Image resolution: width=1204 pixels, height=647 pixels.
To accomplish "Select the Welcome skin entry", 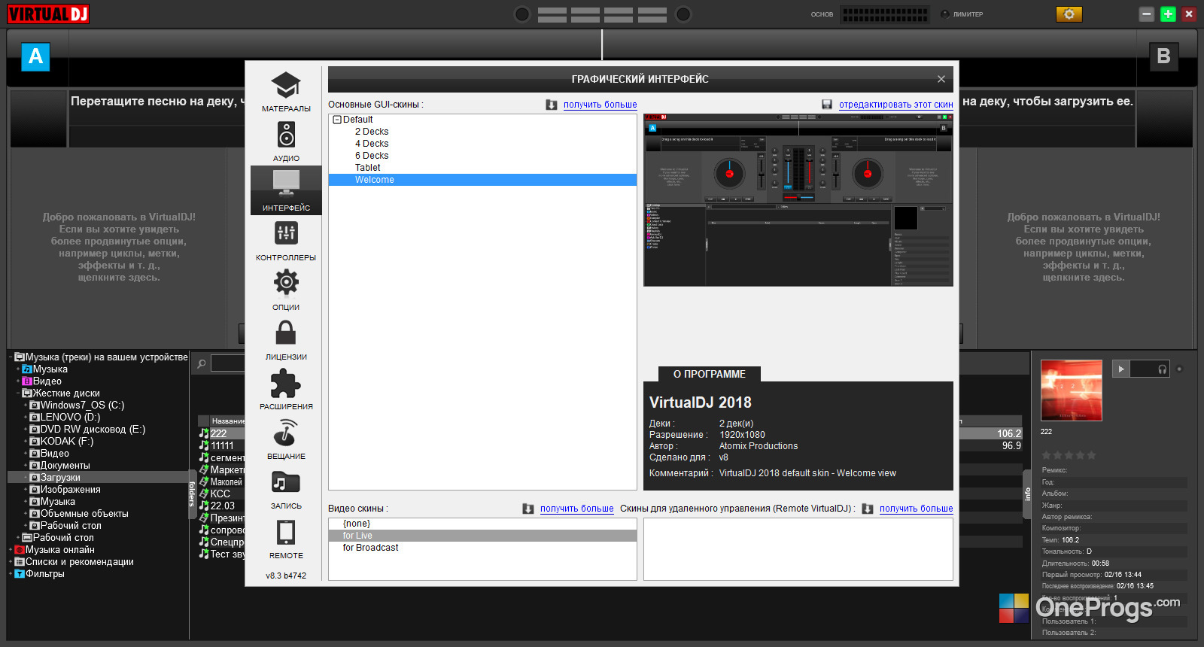I will point(482,180).
